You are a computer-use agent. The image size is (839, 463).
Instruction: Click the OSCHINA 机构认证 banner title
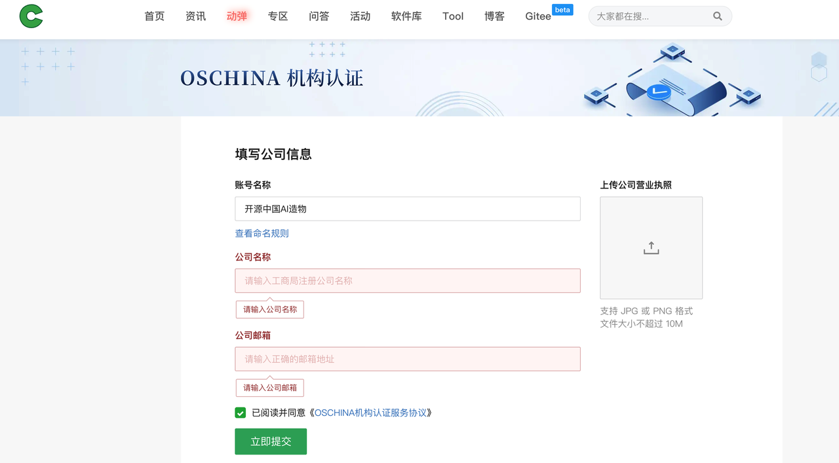[271, 79]
